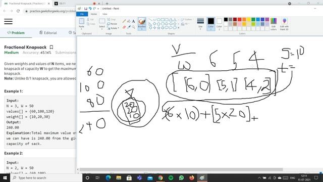Open Customize Quick Access Toolbar dropdown
This screenshot has width=323, height=182.
click(x=98, y=9)
